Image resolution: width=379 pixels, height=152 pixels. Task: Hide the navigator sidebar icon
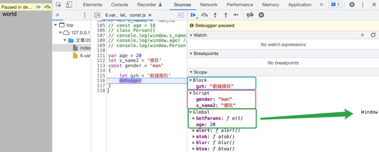(x=97, y=15)
